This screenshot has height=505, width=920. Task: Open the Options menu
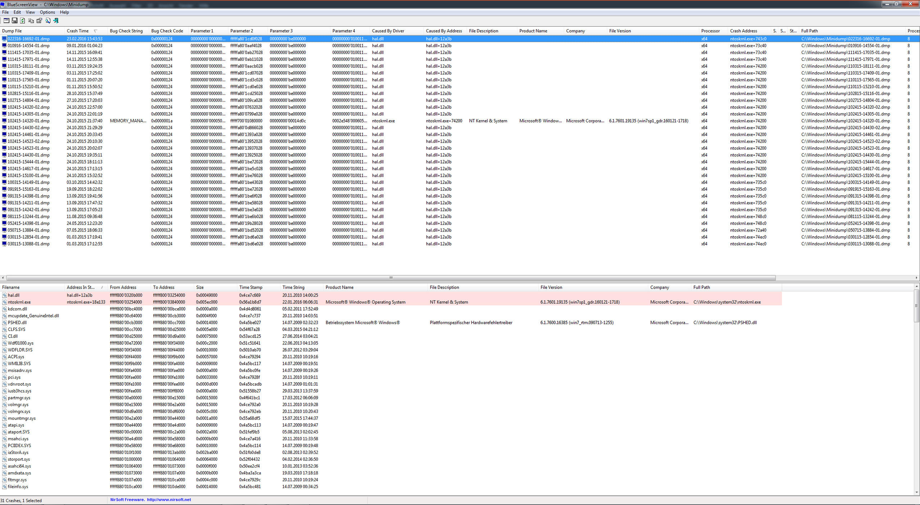point(47,12)
